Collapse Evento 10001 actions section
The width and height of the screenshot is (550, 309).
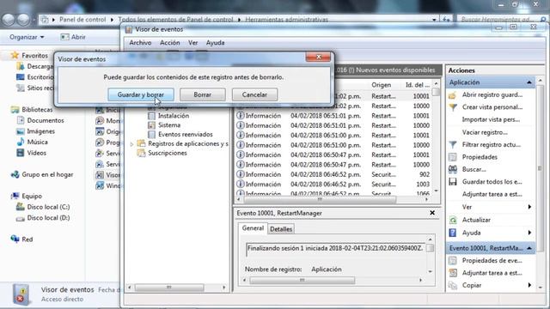click(x=529, y=248)
